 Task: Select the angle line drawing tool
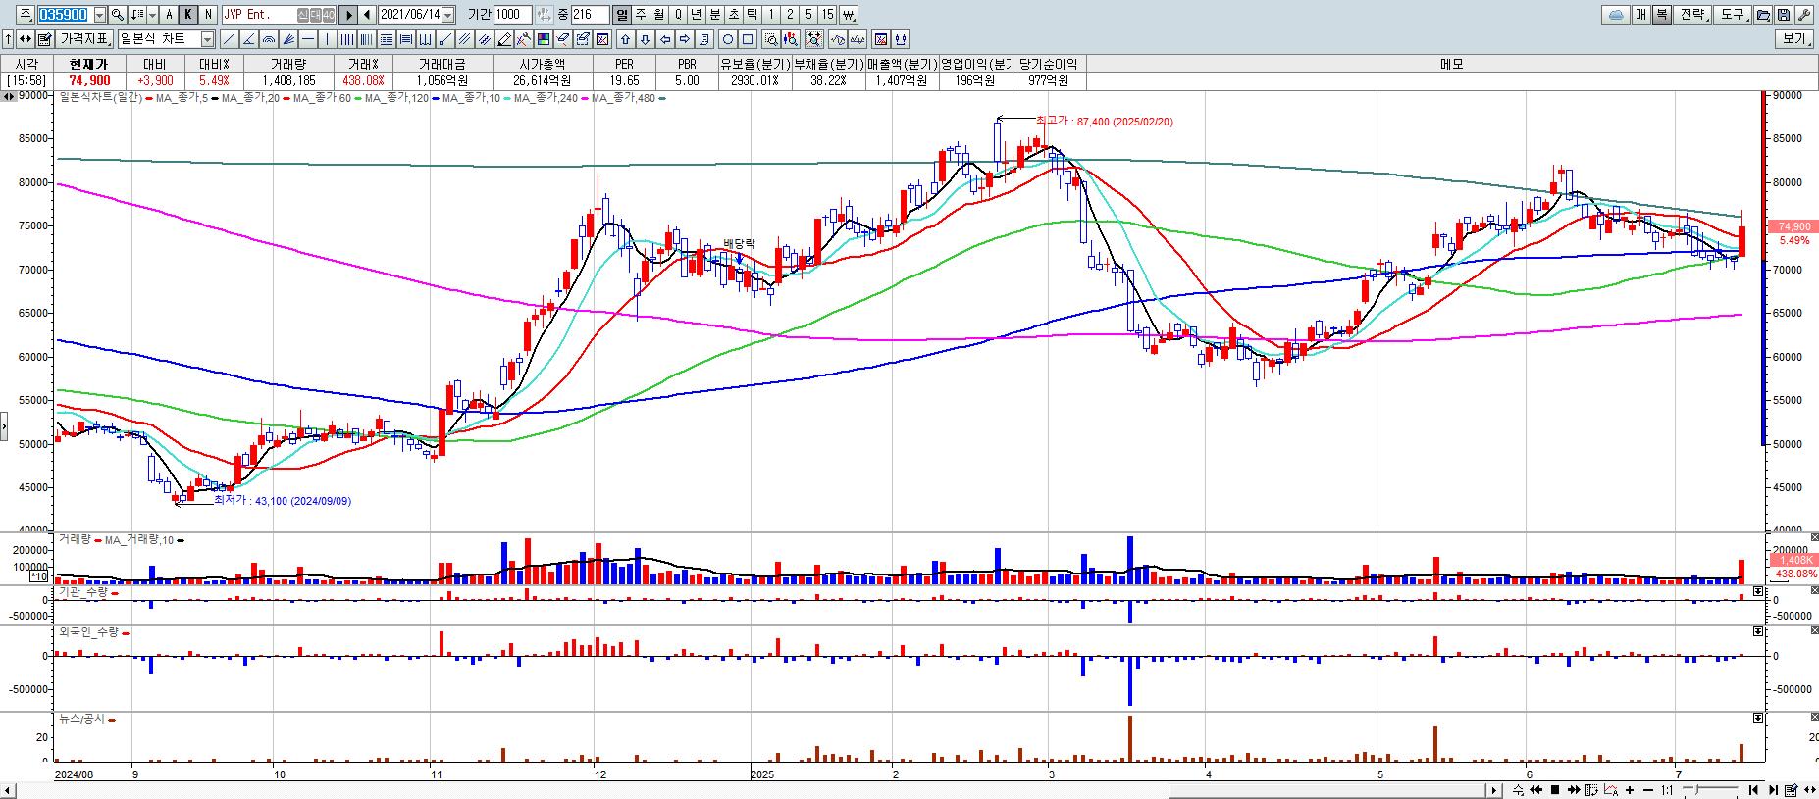[x=249, y=39]
